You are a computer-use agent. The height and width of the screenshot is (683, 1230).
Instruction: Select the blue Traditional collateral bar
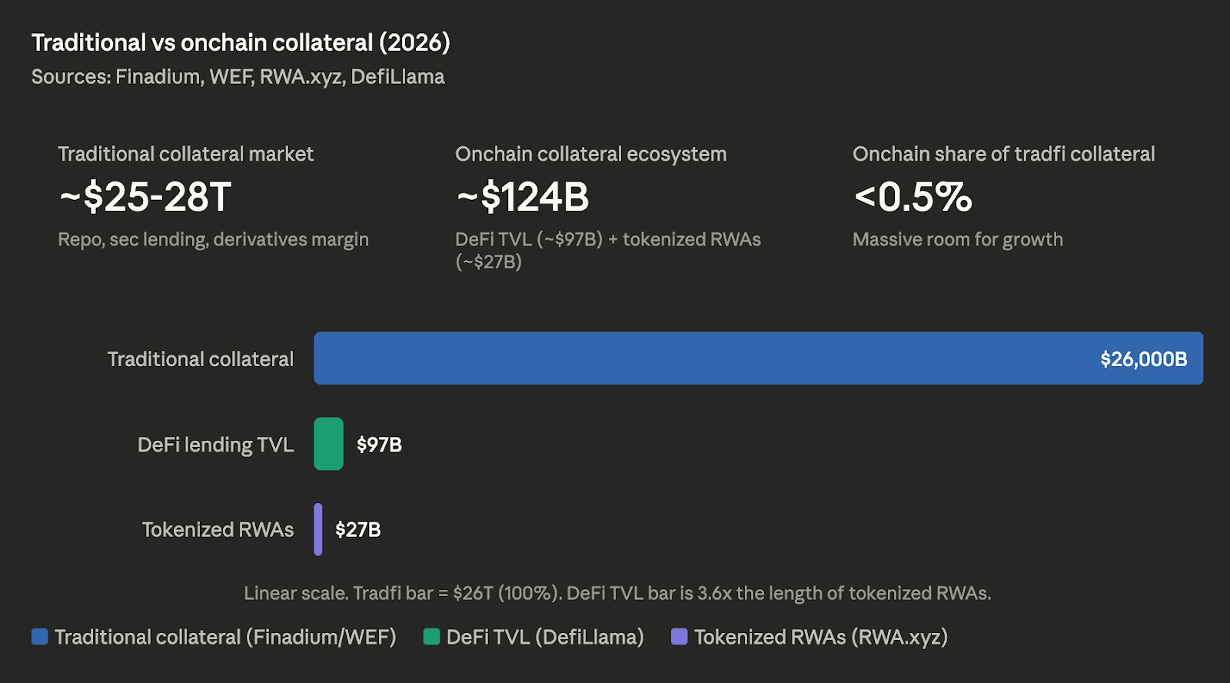[692, 358]
